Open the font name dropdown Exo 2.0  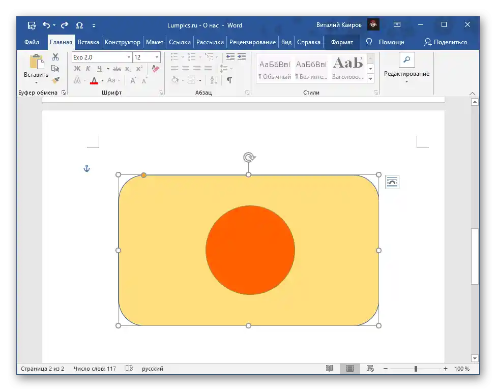pyautogui.click(x=129, y=57)
